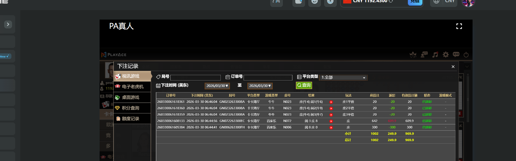This screenshot has height=161, width=516.
Task: Click the 查询 search button
Action: pos(304,85)
